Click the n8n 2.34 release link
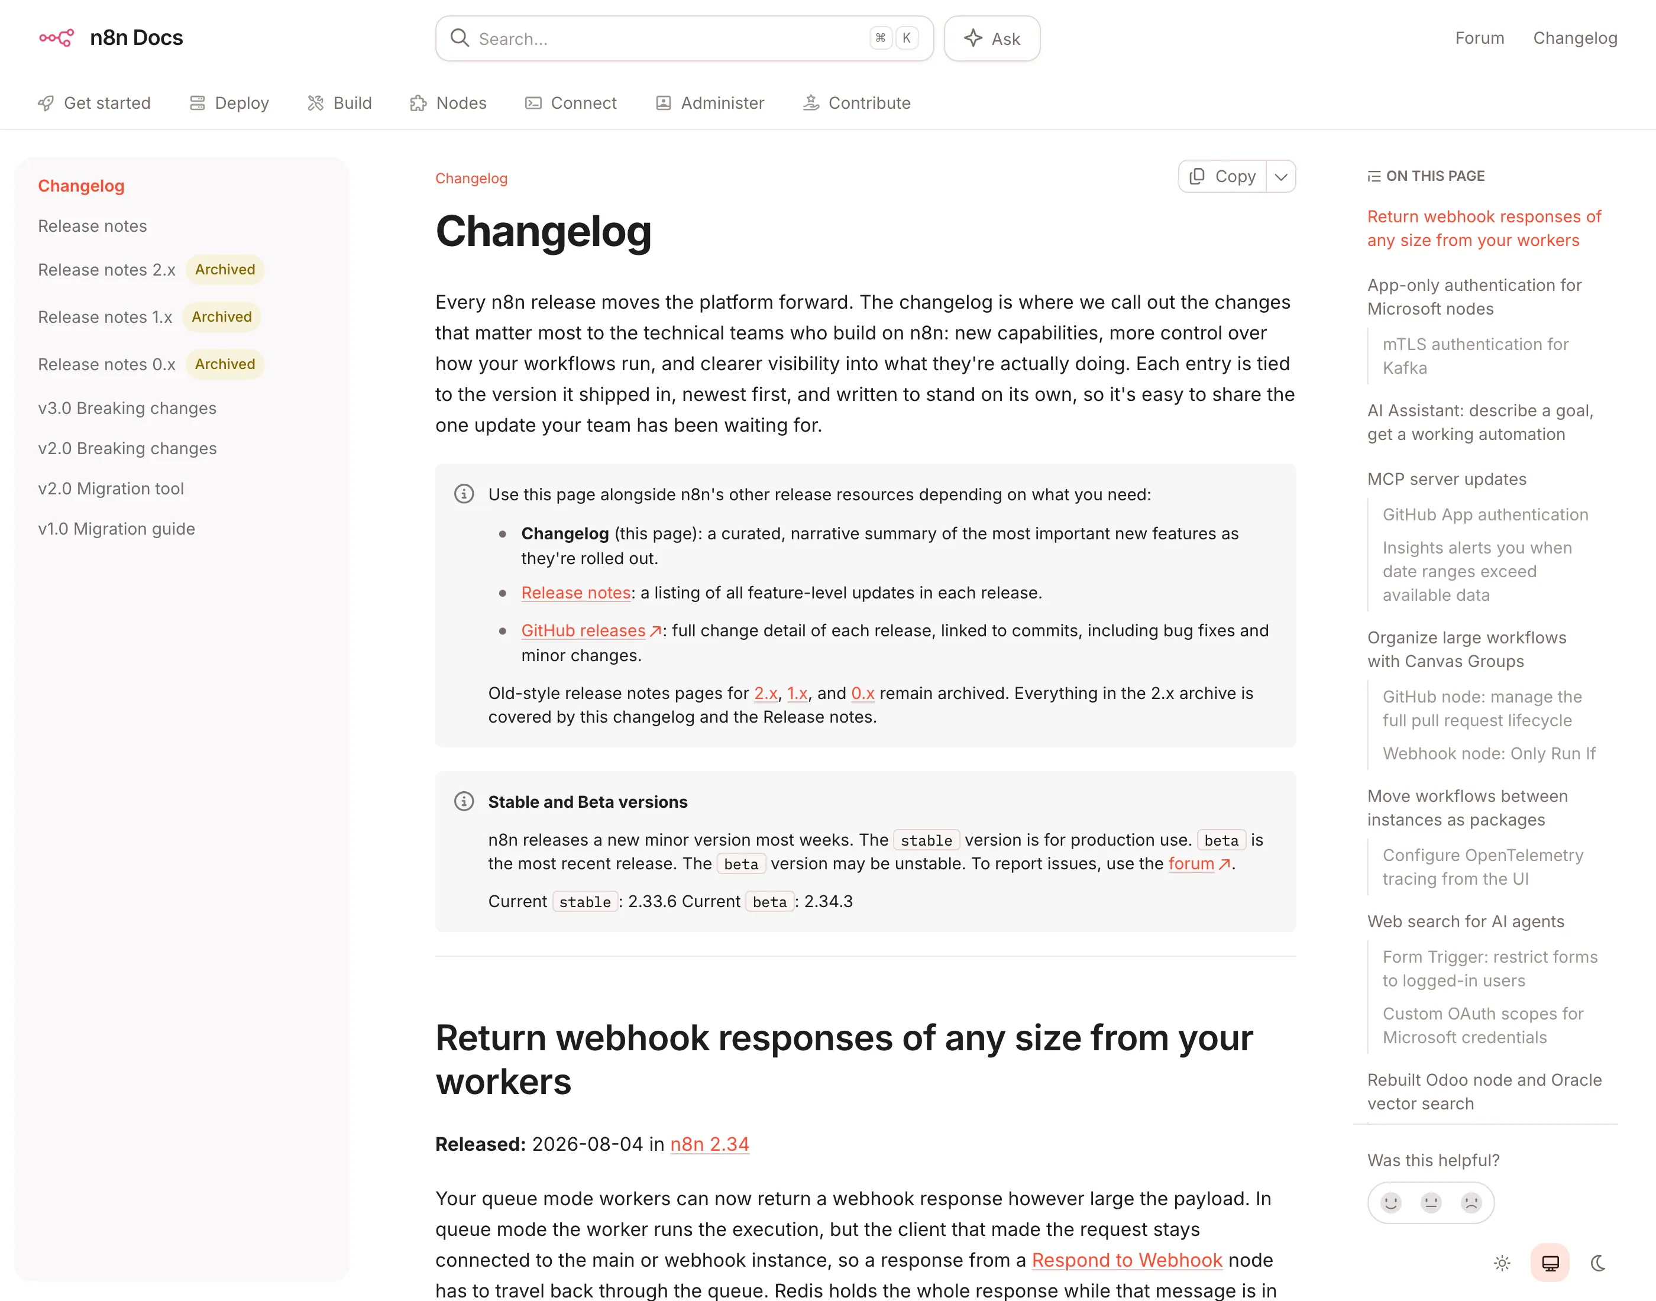1656x1301 pixels. tap(709, 1144)
